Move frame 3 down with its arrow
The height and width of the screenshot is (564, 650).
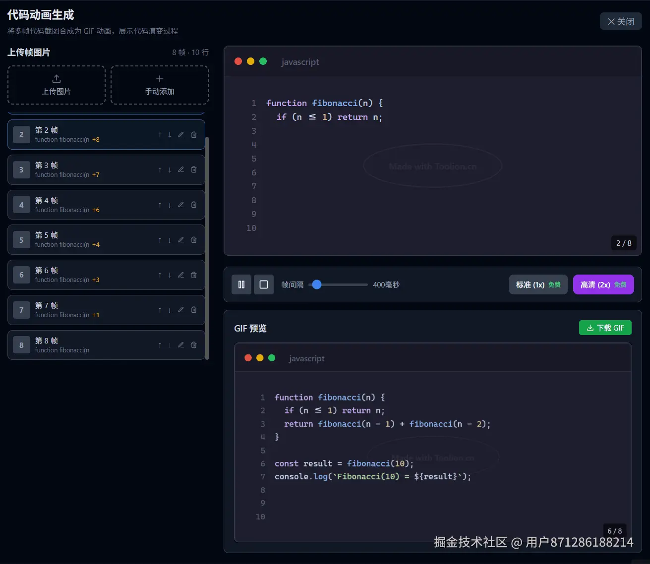[170, 170]
